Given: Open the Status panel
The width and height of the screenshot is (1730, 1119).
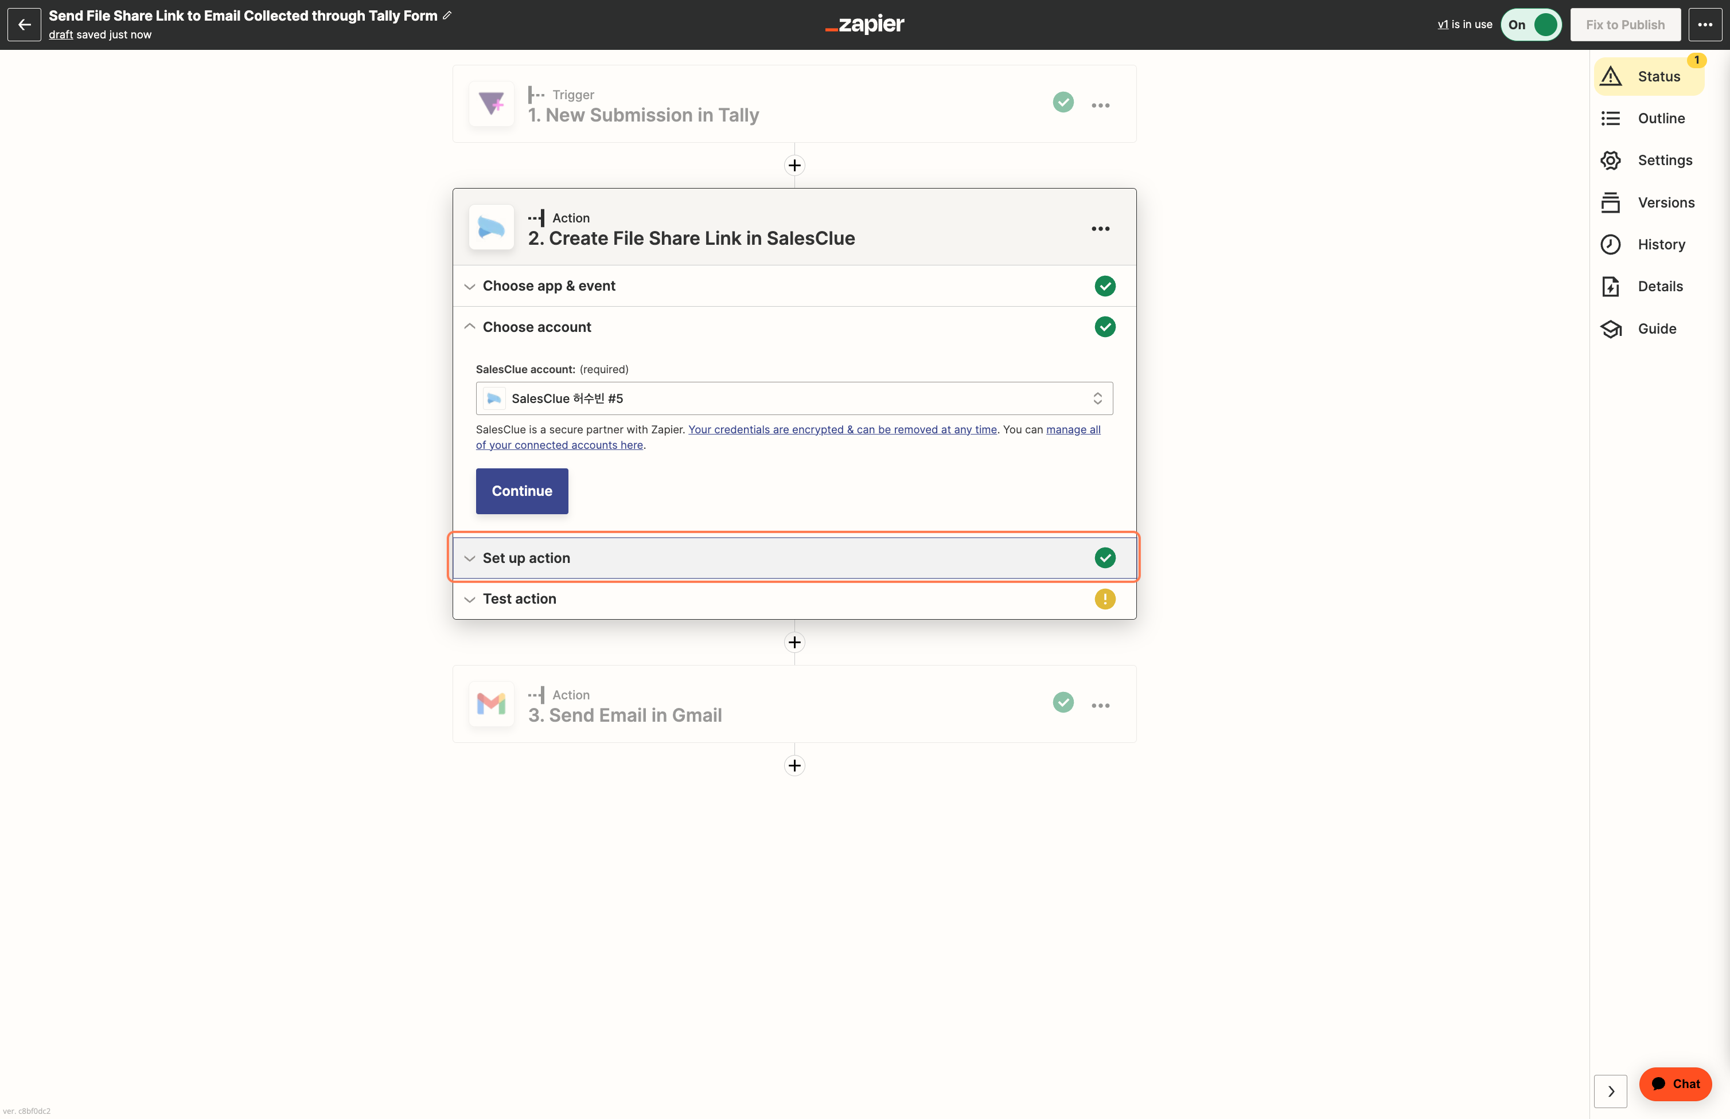Looking at the screenshot, I should coord(1649,76).
